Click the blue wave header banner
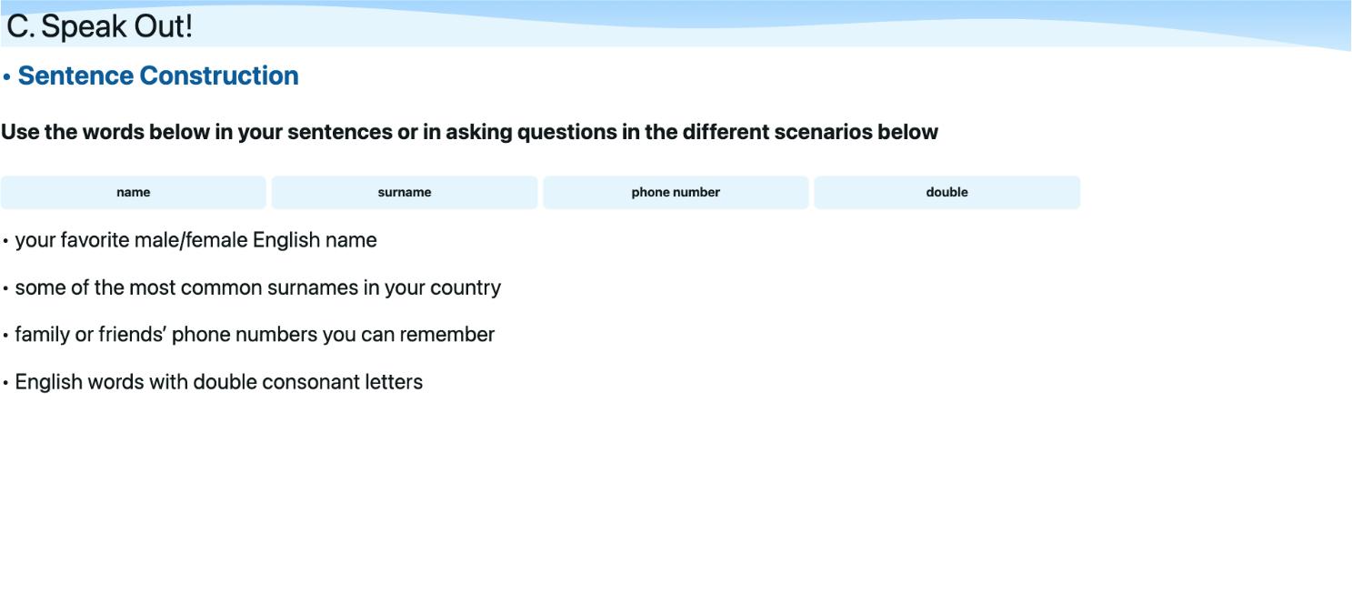Viewport: 1352px width, 614px height. (676, 24)
